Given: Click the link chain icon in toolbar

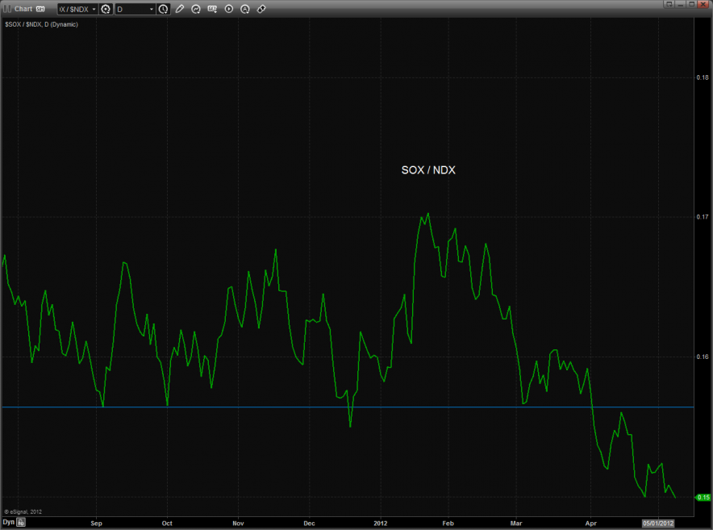Looking at the screenshot, I should (261, 9).
